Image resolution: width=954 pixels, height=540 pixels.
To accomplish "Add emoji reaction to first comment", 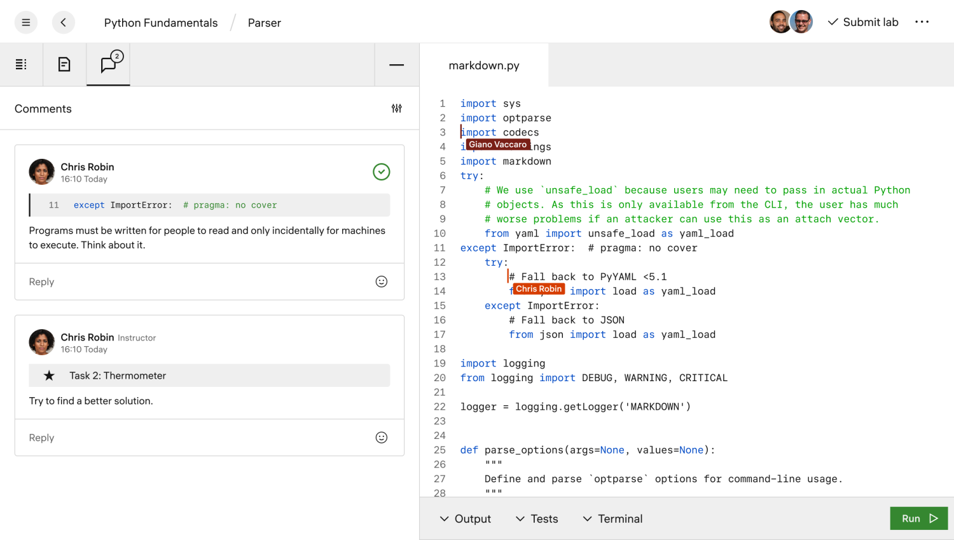I will pyautogui.click(x=381, y=281).
